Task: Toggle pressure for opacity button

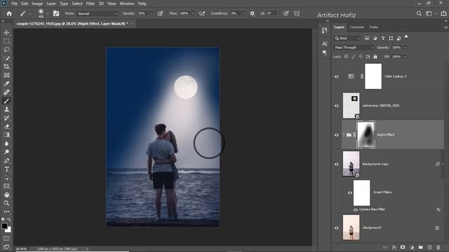Action: tap(161, 13)
